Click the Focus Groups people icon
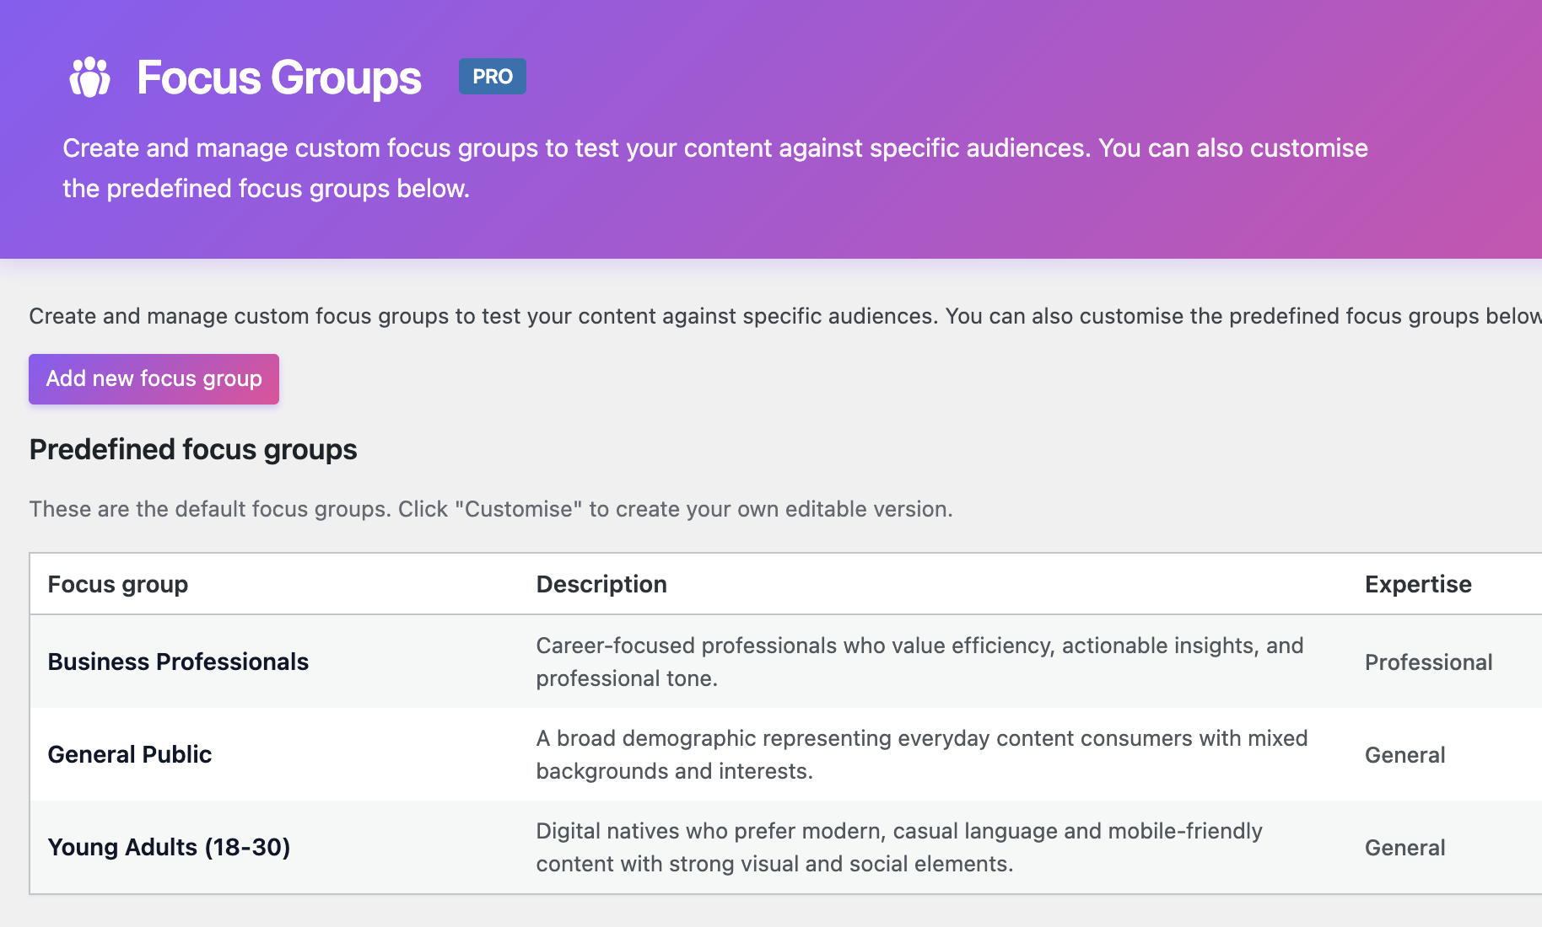 [89, 78]
